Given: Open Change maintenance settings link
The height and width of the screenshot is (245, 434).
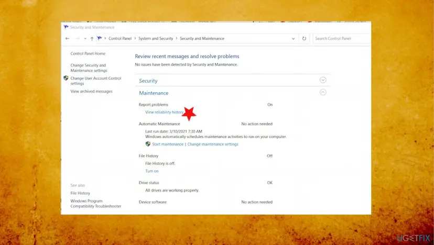Looking at the screenshot, I should coord(213,144).
